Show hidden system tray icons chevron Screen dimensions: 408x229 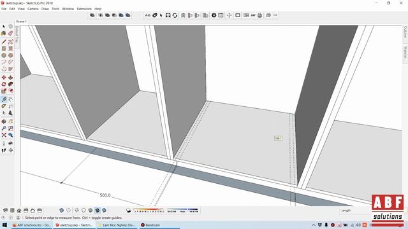pyautogui.click(x=314, y=225)
